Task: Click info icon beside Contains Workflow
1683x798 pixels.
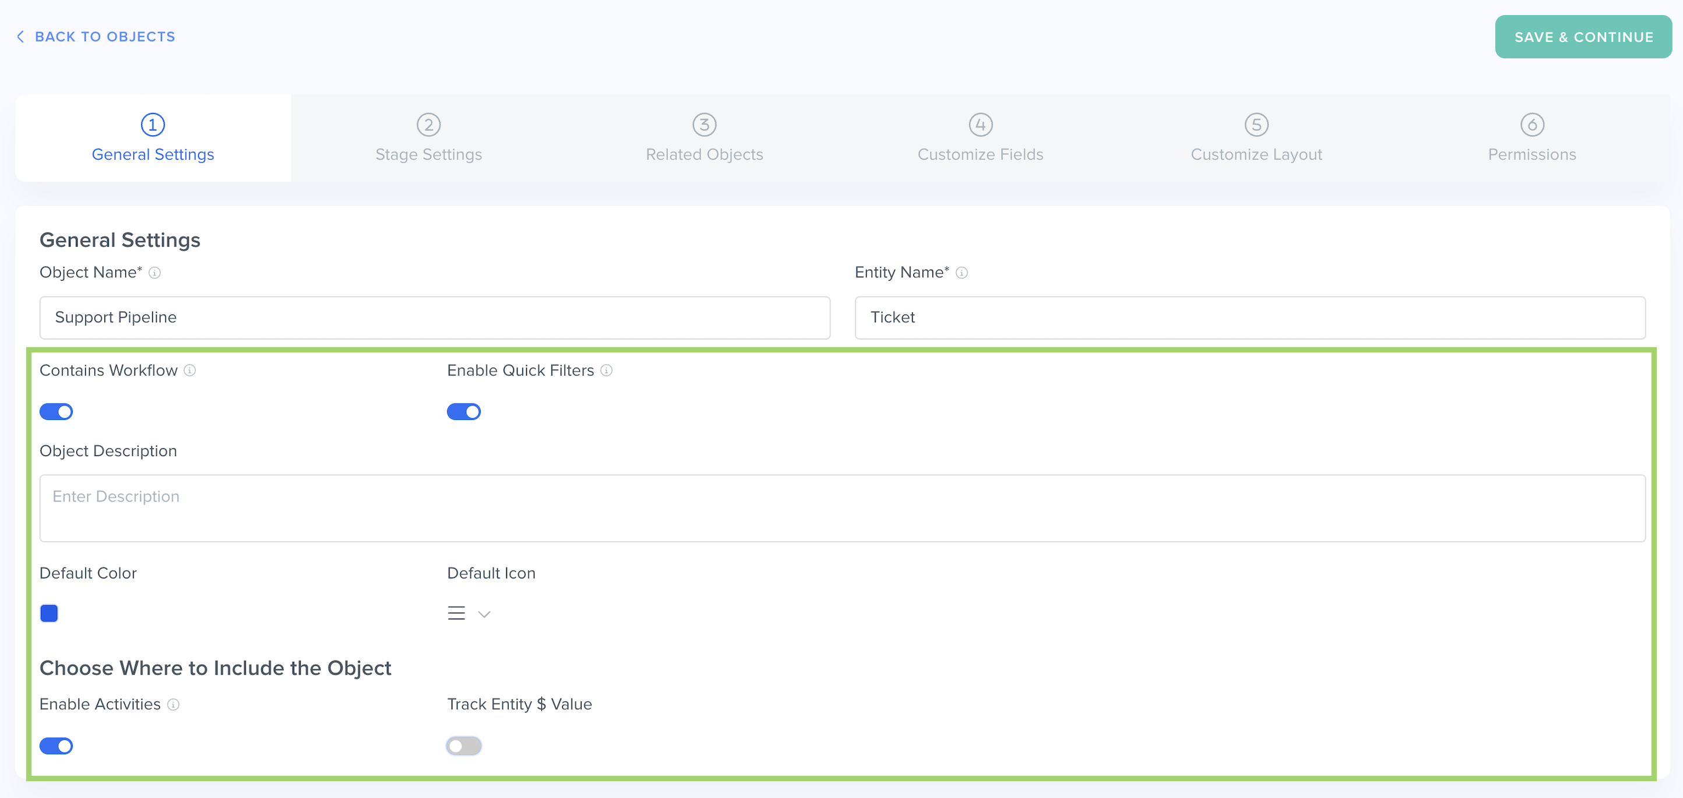Action: (190, 371)
